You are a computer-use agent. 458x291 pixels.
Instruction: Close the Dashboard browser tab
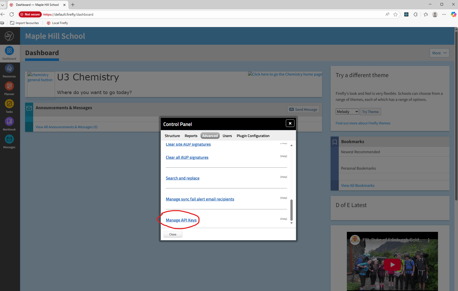click(64, 5)
